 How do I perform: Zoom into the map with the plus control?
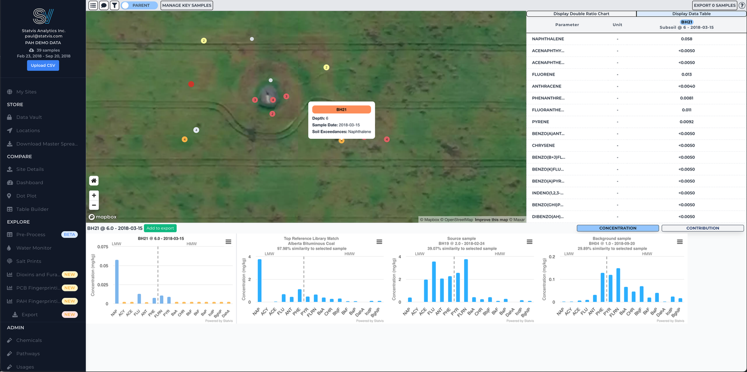tap(94, 195)
